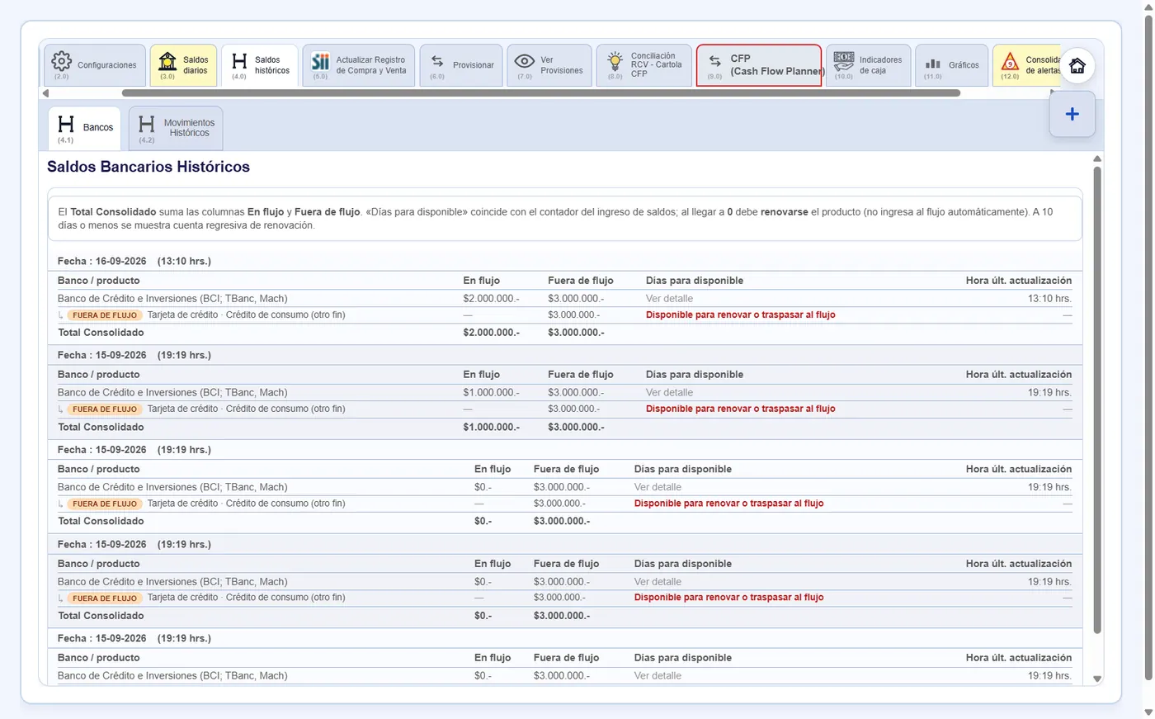Click the Provisionar arrows icon
This screenshot has height=719, width=1155.
coord(437,61)
